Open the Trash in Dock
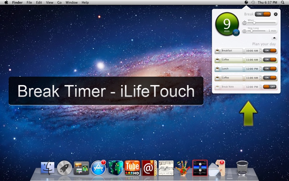The width and height of the screenshot is (289, 181). click(x=242, y=168)
